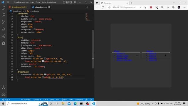Click the address bar URL 127.0.0.1:5500

tap(124, 7)
